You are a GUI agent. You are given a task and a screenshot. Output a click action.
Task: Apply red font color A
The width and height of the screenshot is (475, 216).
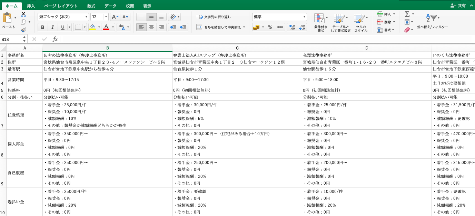point(106,27)
